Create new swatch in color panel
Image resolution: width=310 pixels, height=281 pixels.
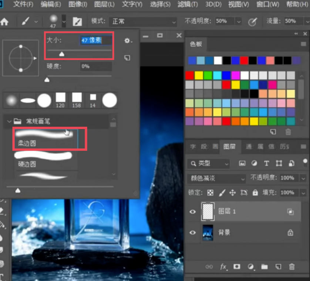[x=273, y=132]
